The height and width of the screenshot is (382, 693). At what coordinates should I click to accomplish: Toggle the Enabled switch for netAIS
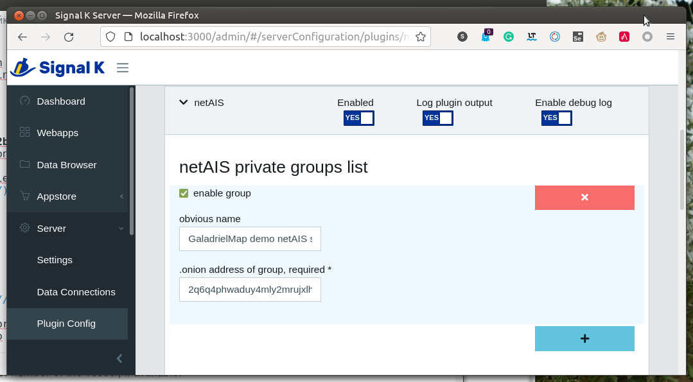point(359,118)
